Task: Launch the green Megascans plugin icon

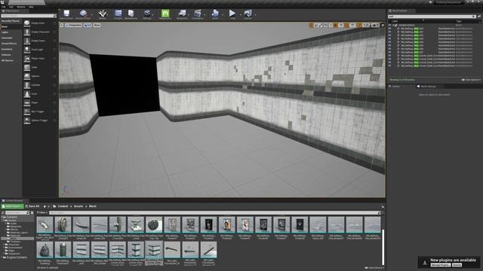Action: pyautogui.click(x=165, y=14)
